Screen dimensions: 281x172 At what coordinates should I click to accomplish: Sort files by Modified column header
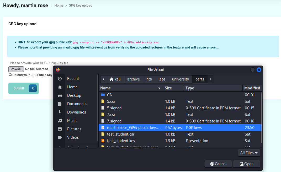[252, 88]
